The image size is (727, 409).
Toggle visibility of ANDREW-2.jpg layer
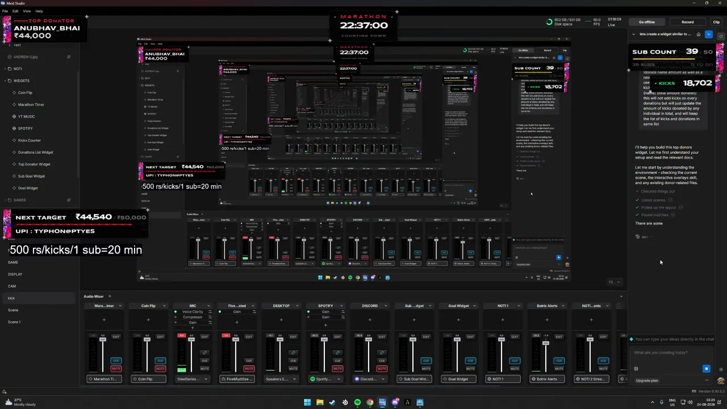click(69, 57)
